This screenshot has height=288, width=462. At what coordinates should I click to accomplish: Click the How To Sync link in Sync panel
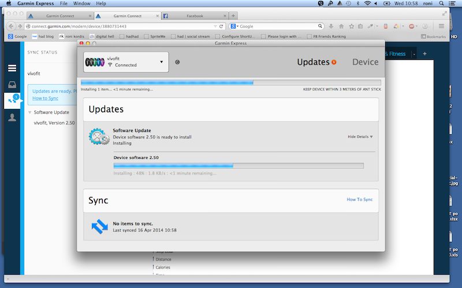point(359,199)
